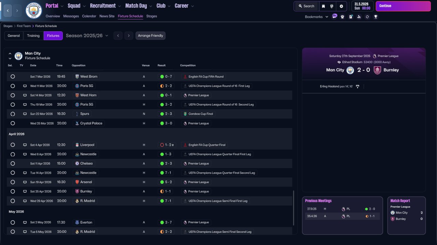Click the TV icon for 29 Apr R. Madrid match
Image resolution: width=437 pixels, height=245 pixels.
click(x=25, y=201)
